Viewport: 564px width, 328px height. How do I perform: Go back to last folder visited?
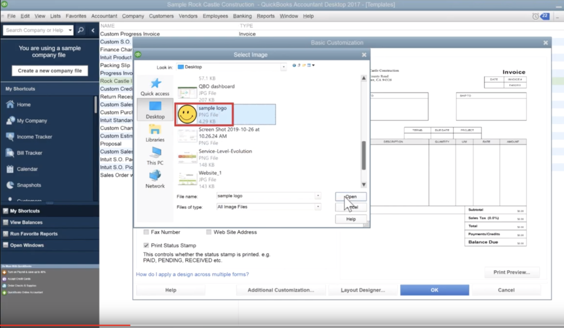(x=294, y=65)
